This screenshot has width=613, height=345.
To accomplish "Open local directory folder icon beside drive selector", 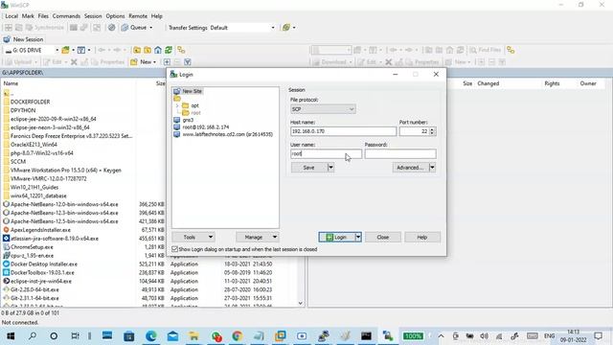I will [65, 50].
